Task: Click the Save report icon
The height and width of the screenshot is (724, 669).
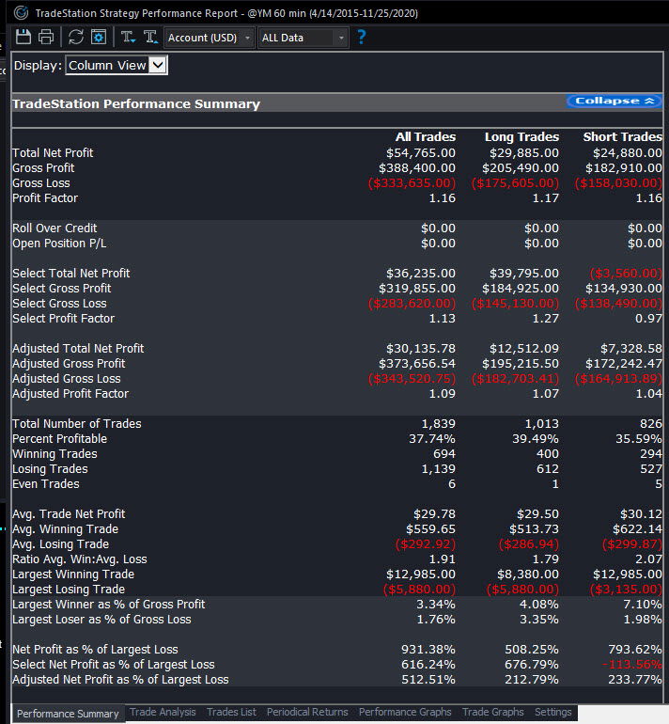Action: [23, 37]
